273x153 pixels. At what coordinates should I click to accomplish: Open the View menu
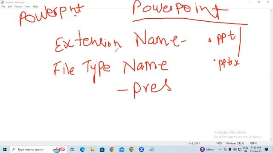tap(27, 7)
